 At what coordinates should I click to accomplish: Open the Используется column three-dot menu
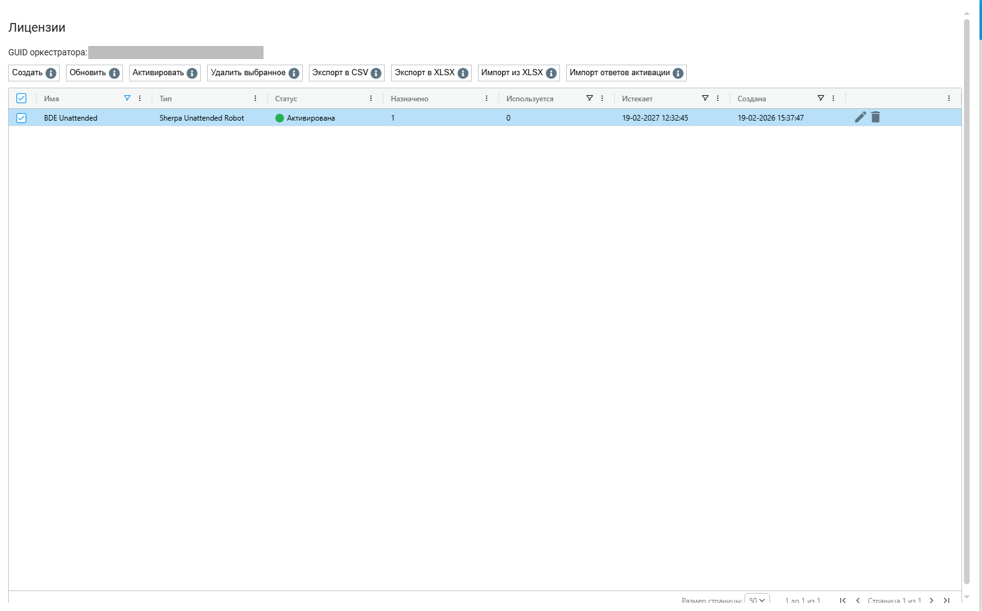tap(602, 98)
